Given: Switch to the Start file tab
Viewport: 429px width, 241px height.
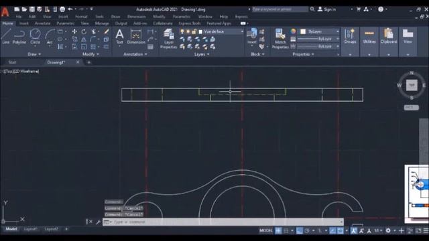Looking at the screenshot, I should [x=12, y=62].
